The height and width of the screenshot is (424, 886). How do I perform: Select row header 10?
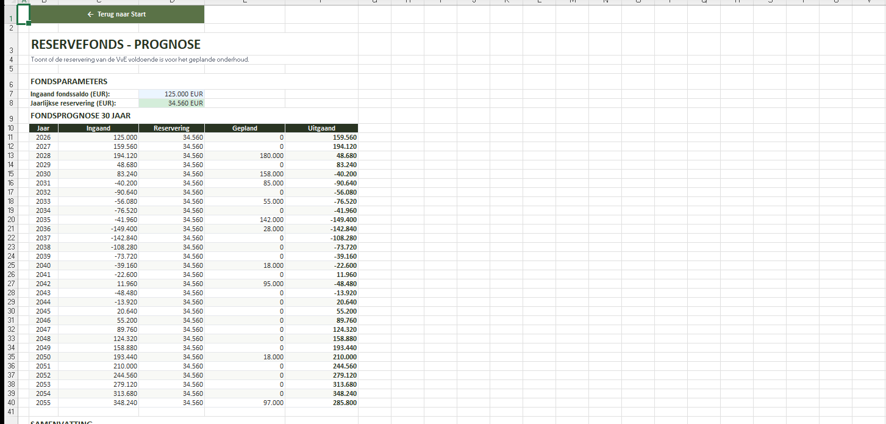coord(10,128)
